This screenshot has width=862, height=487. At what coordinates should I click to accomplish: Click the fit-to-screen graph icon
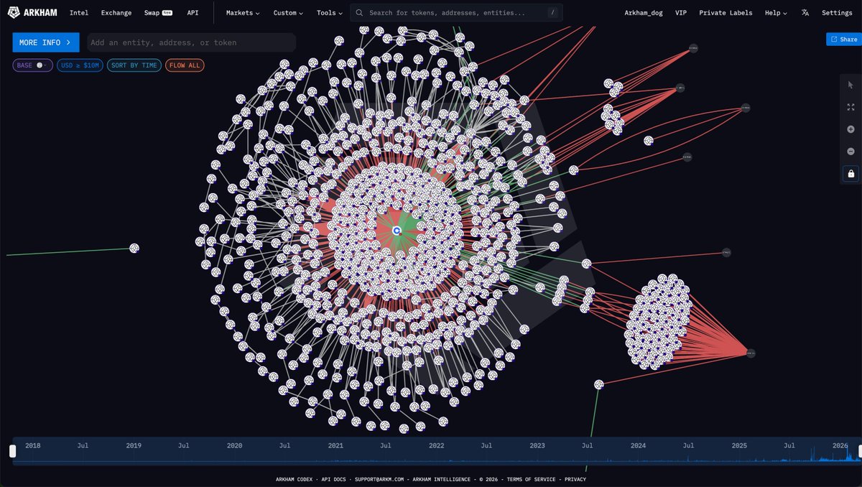(851, 107)
